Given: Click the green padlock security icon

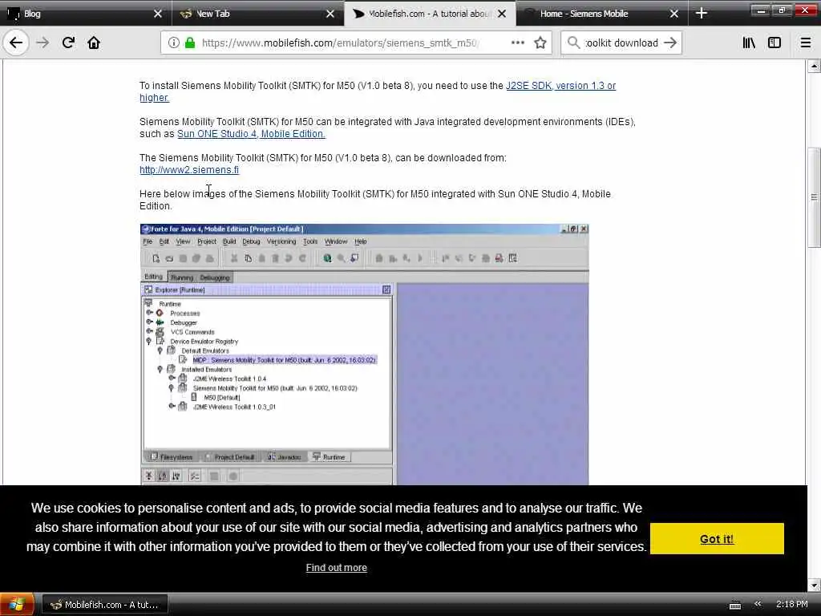Looking at the screenshot, I should click(189, 43).
